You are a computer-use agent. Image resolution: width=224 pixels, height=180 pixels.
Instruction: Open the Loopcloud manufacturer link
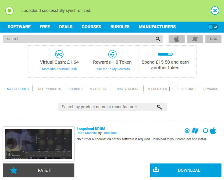click(x=110, y=133)
